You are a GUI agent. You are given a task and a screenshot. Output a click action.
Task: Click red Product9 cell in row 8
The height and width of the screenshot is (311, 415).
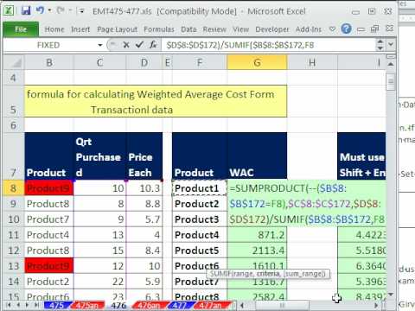[x=49, y=188]
